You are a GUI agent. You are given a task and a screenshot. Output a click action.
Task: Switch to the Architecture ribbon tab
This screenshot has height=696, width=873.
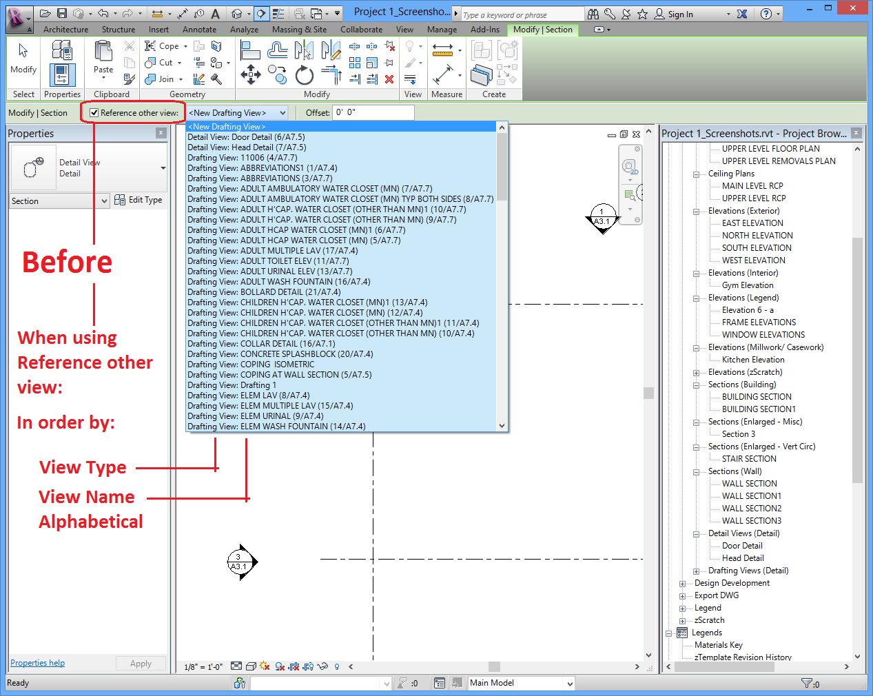[x=65, y=30]
